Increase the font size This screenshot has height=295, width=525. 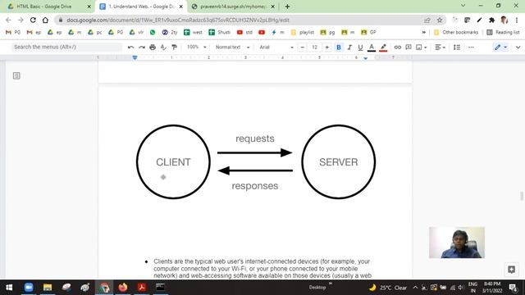pos(326,48)
